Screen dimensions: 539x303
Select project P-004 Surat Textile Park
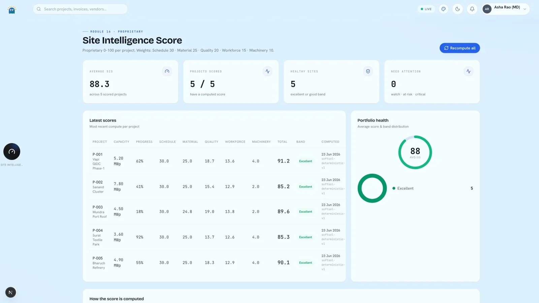98,237
